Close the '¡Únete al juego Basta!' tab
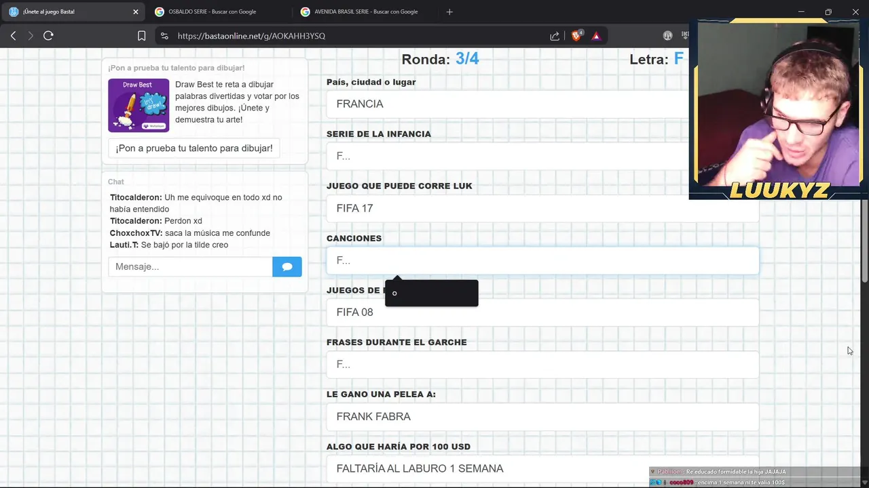This screenshot has height=488, width=869. [136, 12]
